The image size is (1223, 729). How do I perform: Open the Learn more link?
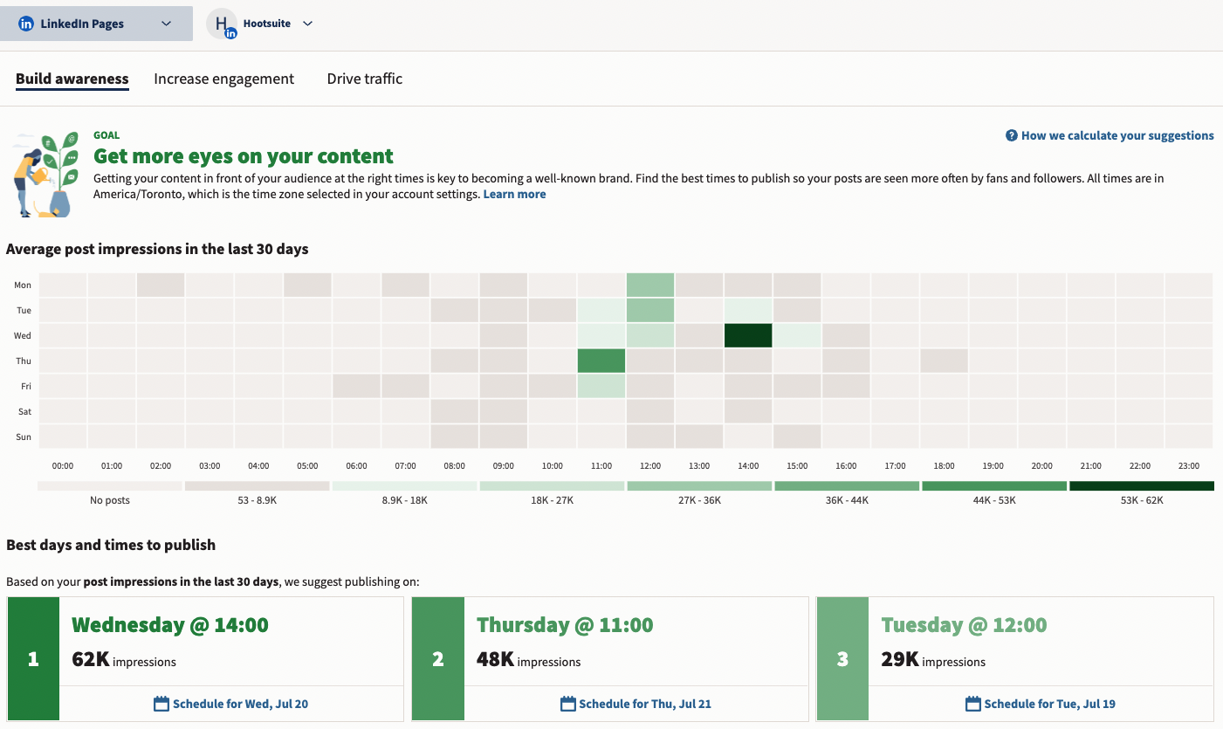pyautogui.click(x=514, y=193)
